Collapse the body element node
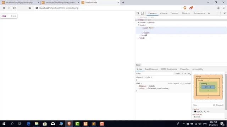This screenshot has width=227, height=127. pos(138,25)
